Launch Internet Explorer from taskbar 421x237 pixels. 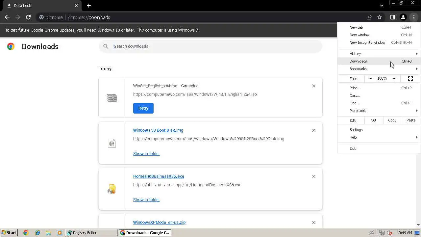(x=37, y=233)
